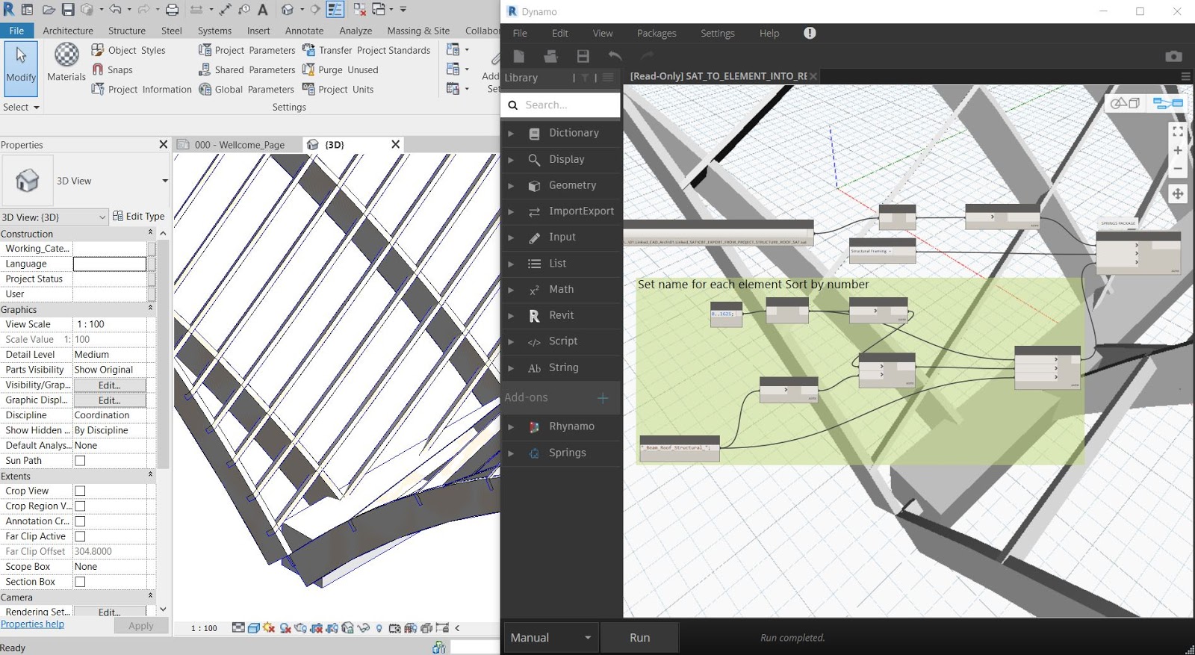1195x655 pixels.
Task: Click View Scale value 1 : 100
Action: 109,324
